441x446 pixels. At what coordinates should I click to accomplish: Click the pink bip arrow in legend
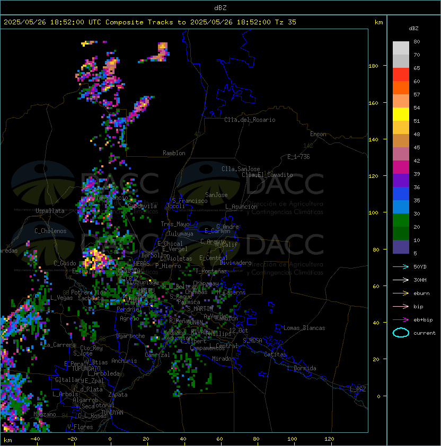(401, 306)
